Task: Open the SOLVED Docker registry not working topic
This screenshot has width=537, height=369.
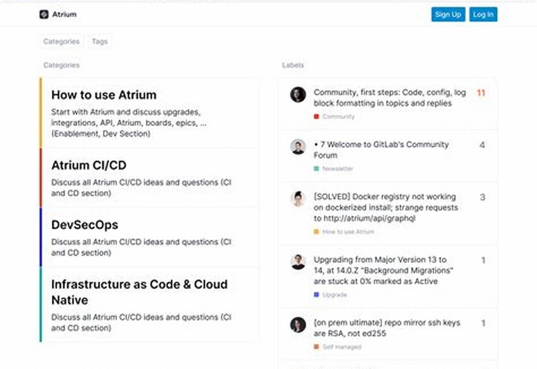Action: pos(386,207)
